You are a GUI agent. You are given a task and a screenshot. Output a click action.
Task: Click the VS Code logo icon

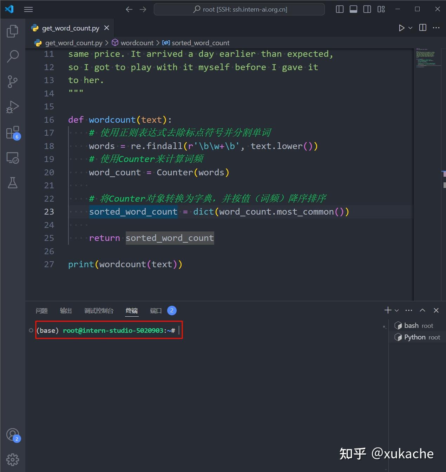(9, 9)
